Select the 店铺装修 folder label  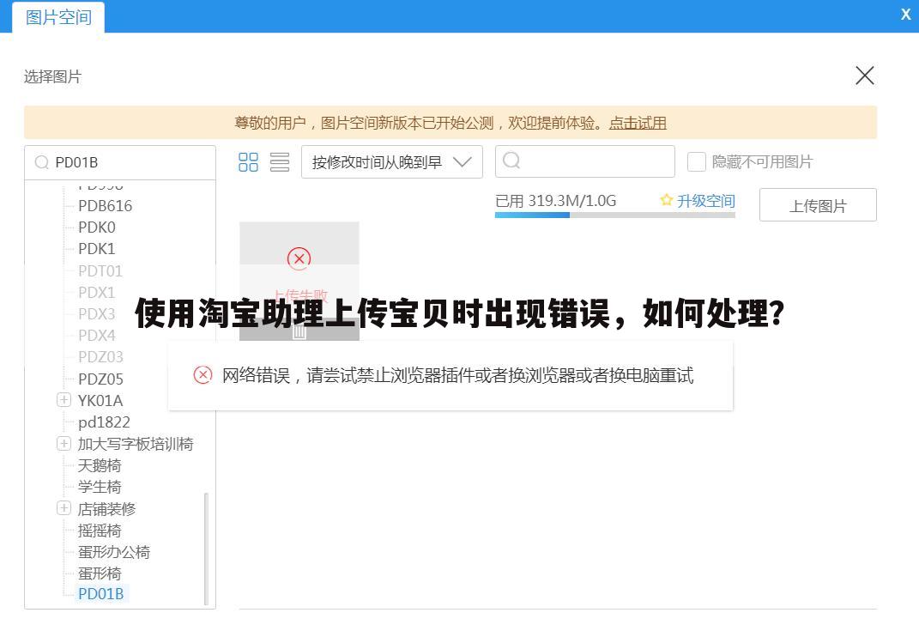(106, 508)
